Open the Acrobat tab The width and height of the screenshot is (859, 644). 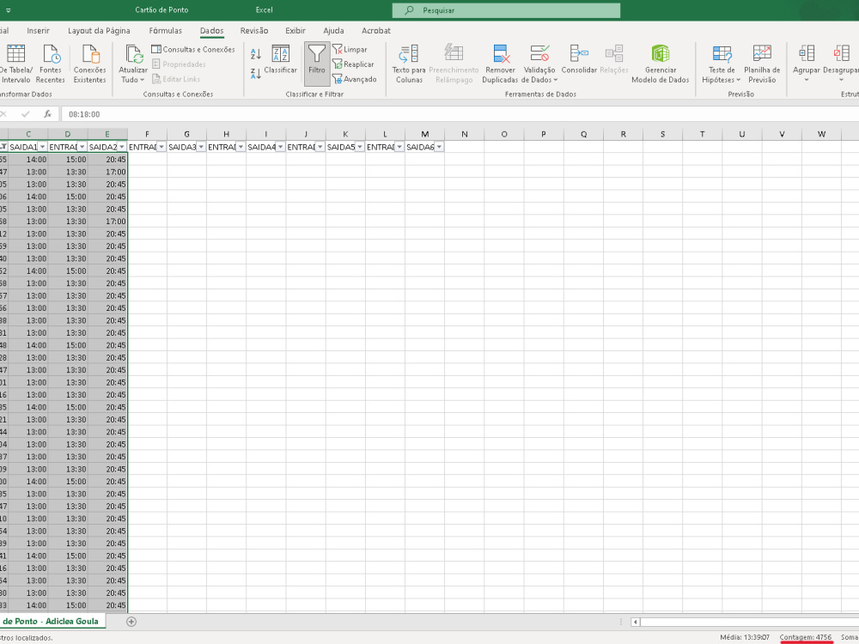point(376,31)
